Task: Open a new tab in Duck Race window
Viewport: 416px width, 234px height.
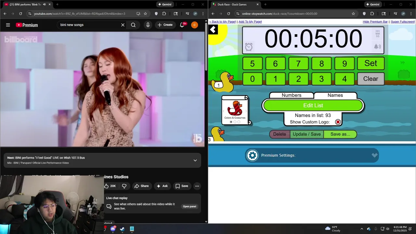Action: pos(265,5)
